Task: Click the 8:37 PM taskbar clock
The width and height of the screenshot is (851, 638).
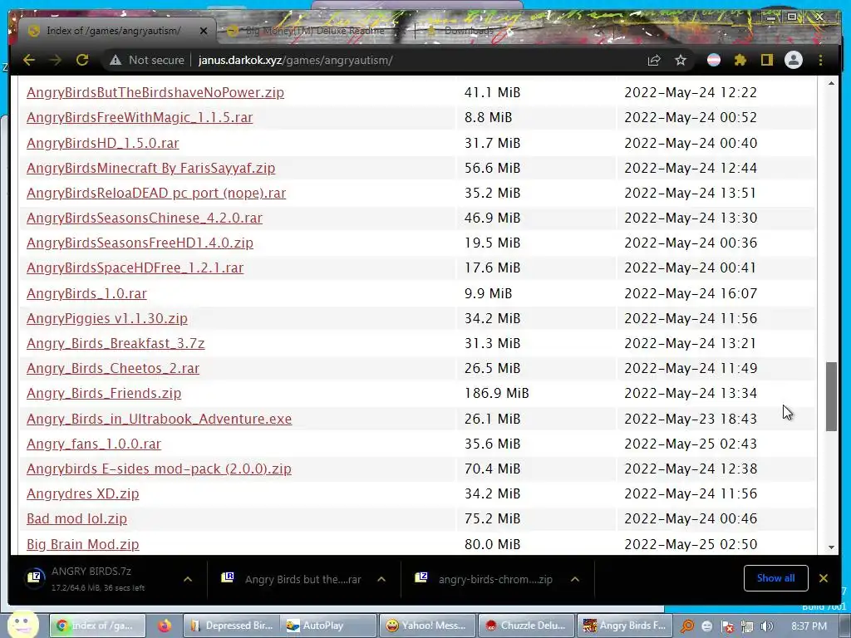Action: (x=809, y=626)
